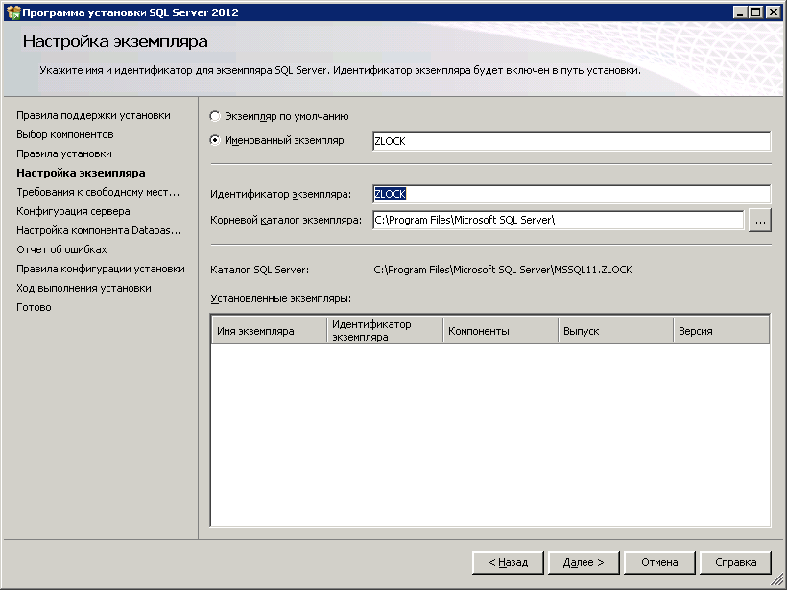Click the Имя экземпляра column header
This screenshot has height=590, width=787.
click(269, 331)
